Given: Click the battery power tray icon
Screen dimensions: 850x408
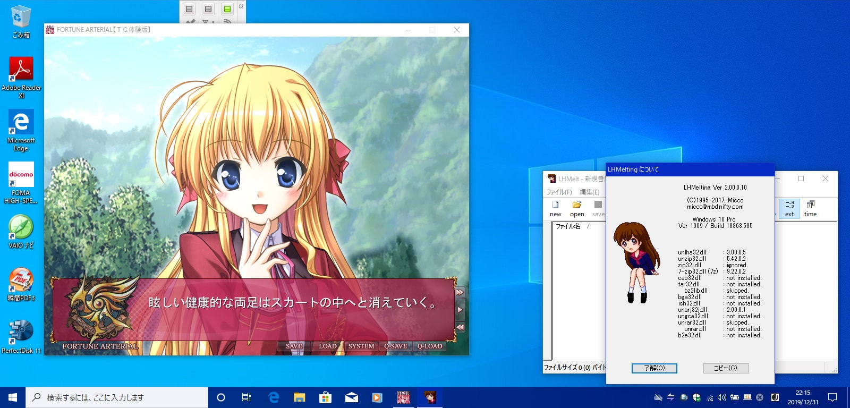Looking at the screenshot, I should coord(735,397).
